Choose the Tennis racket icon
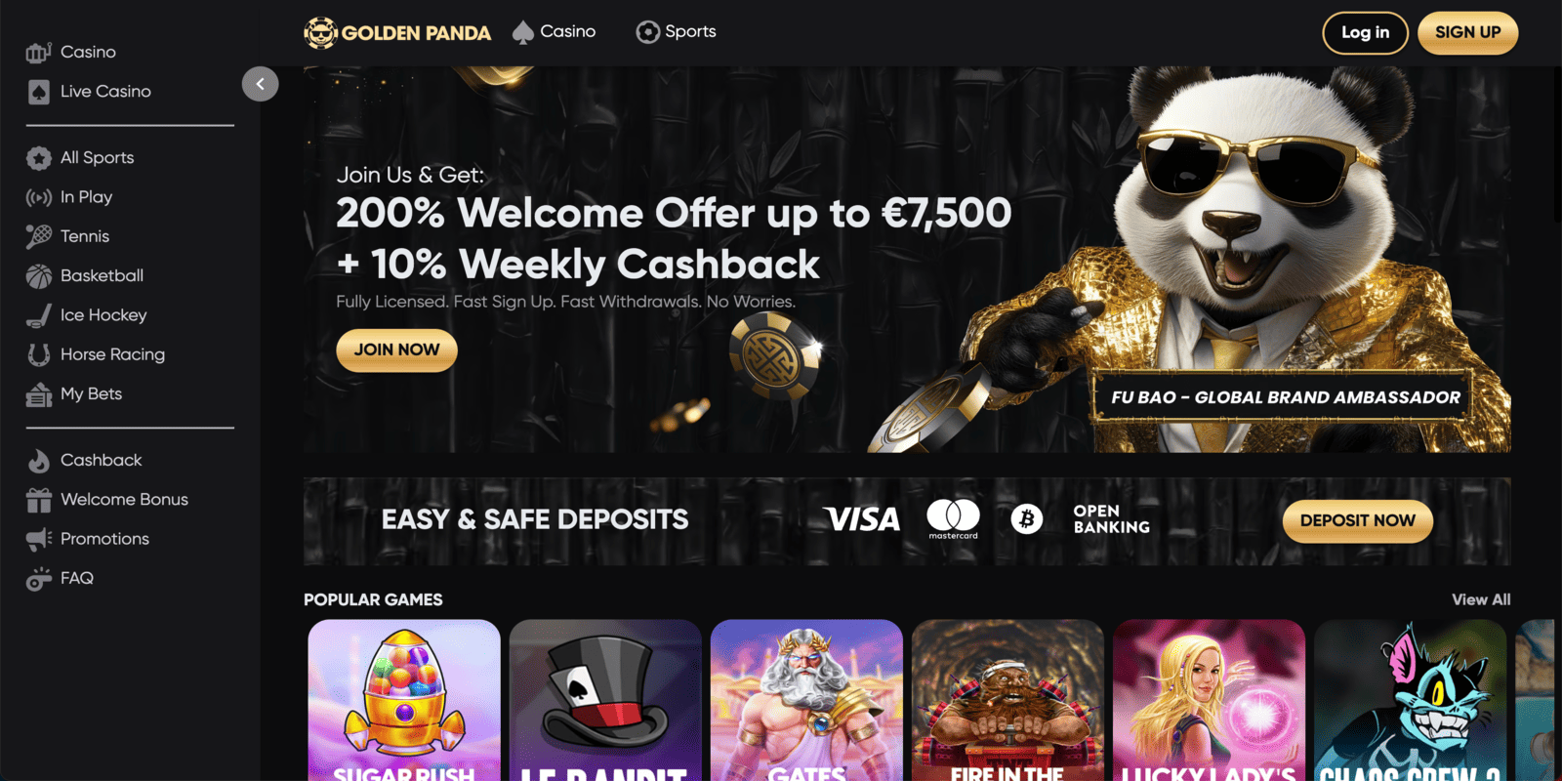 click(x=39, y=236)
